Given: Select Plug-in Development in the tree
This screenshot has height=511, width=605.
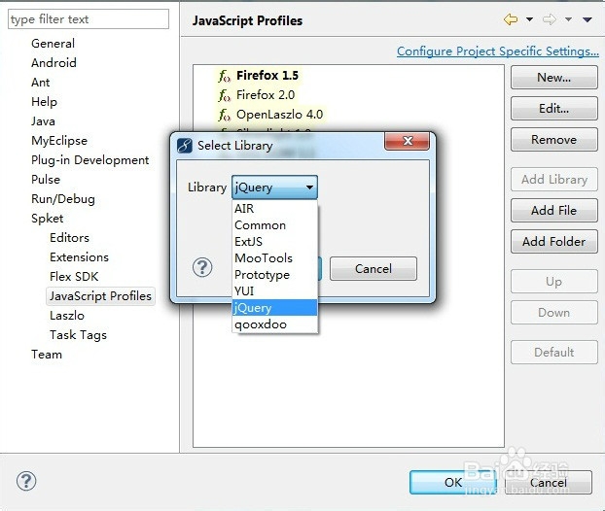Looking at the screenshot, I should (x=89, y=160).
